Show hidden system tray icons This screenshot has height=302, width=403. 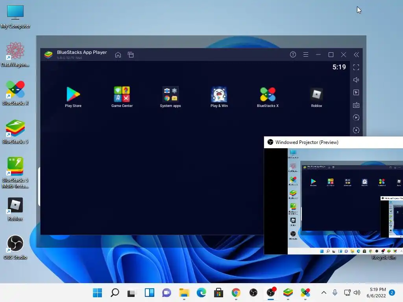coord(324,293)
